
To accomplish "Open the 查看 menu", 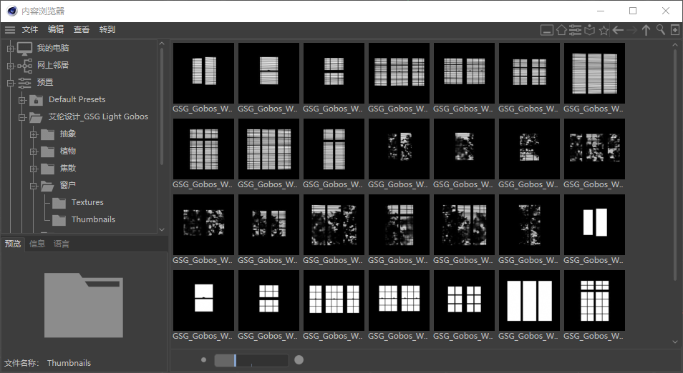I will (x=82, y=29).
